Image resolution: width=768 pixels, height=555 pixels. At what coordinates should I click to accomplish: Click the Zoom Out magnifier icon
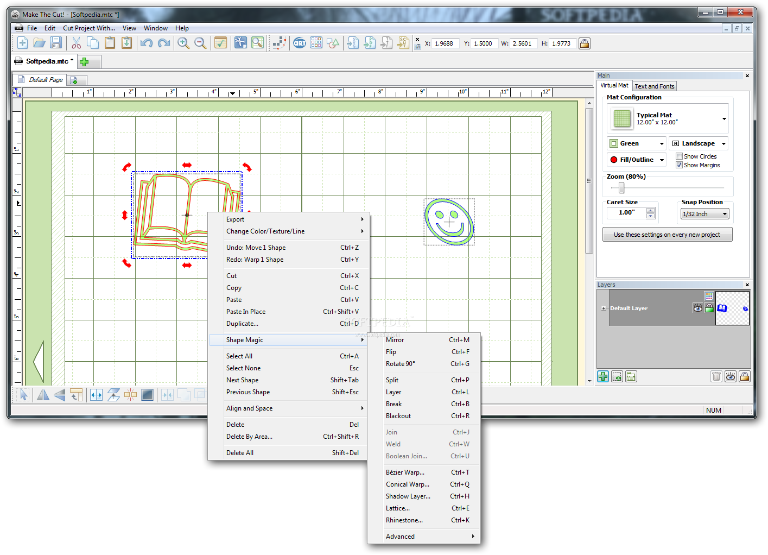click(x=200, y=43)
